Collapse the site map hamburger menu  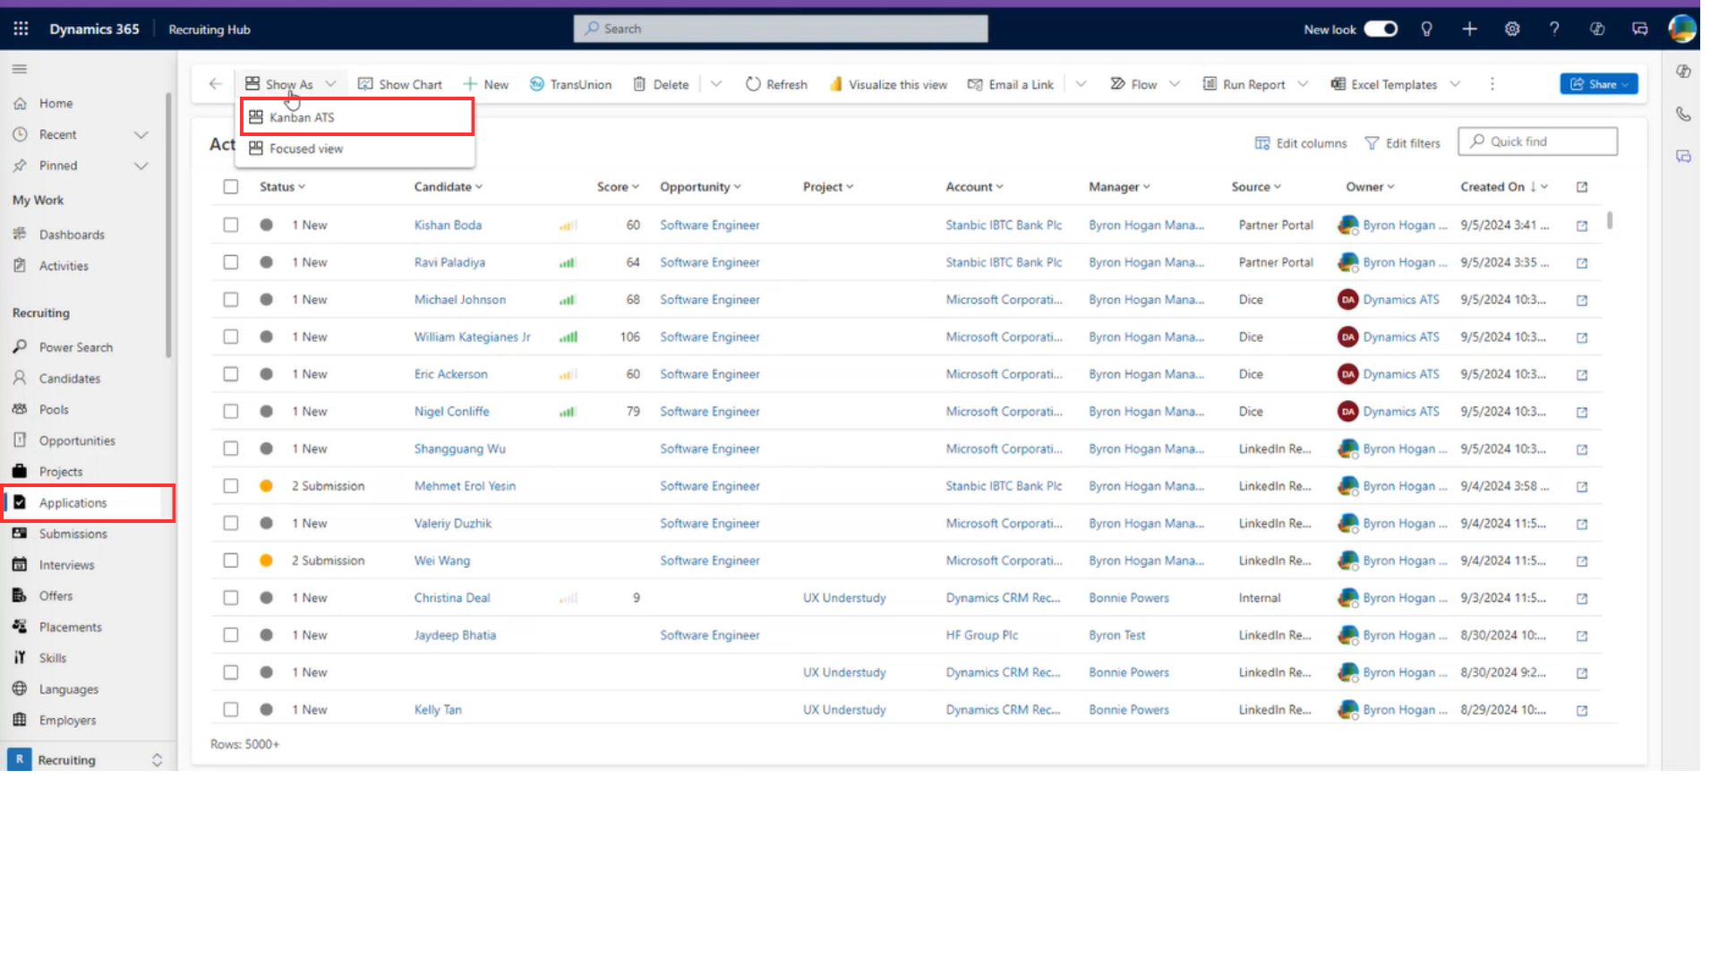(20, 69)
